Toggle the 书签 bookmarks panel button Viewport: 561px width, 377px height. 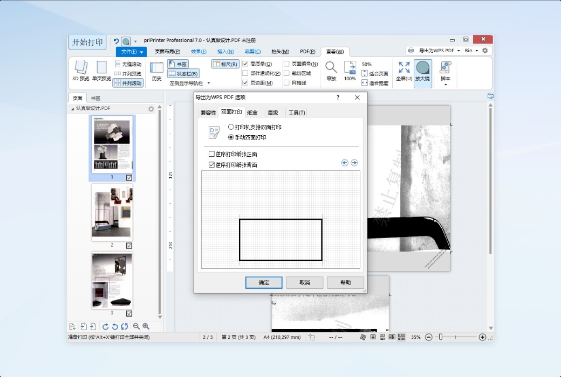point(178,64)
